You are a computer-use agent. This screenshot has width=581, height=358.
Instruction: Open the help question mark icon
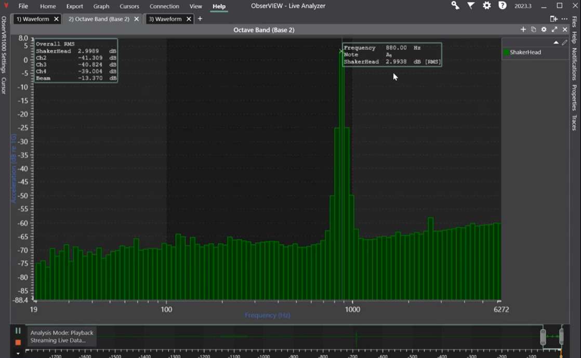click(x=502, y=6)
